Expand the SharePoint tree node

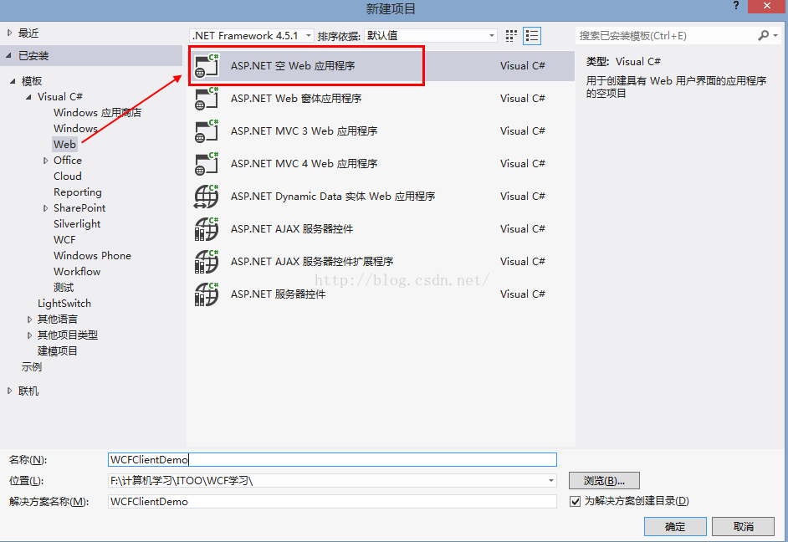coord(45,208)
